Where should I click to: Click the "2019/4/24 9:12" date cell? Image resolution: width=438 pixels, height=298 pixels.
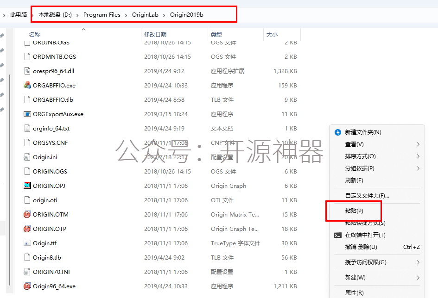(x=164, y=71)
